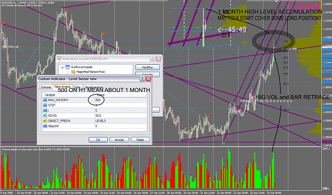This screenshot has height=195, width=332.
Task: Close the Custom Indicator Level Sensor dialog
Action: (x=148, y=79)
